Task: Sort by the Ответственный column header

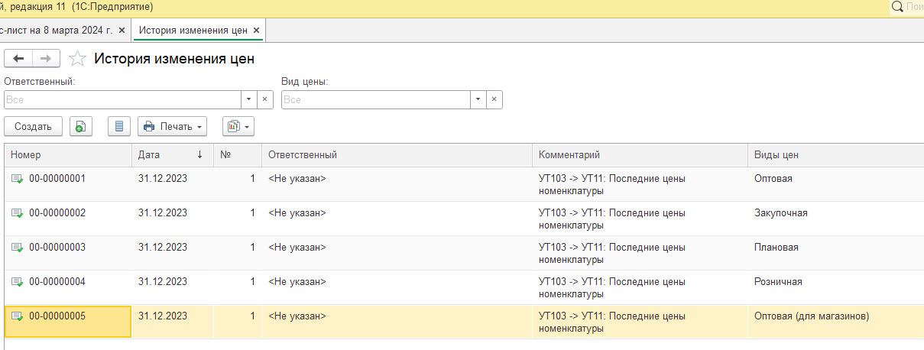Action: click(x=397, y=154)
